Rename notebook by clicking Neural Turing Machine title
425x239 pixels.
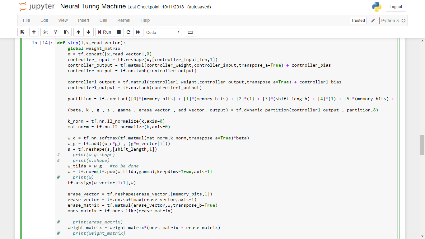(x=93, y=7)
